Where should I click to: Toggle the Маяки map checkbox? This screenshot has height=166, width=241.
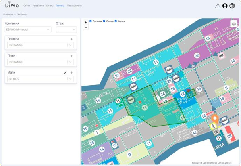tap(116, 21)
